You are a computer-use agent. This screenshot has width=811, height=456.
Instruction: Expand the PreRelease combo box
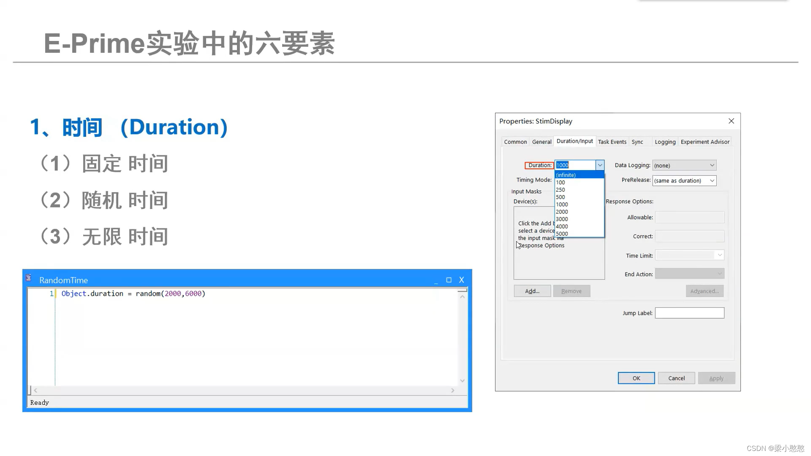[x=712, y=181]
